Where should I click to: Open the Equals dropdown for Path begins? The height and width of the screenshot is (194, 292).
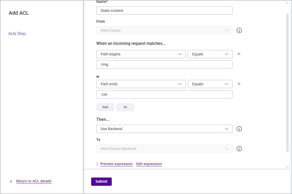(x=210, y=54)
